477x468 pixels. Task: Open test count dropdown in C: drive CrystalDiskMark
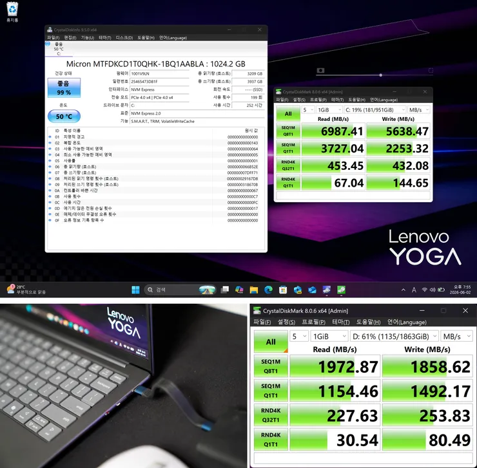[x=308, y=110]
